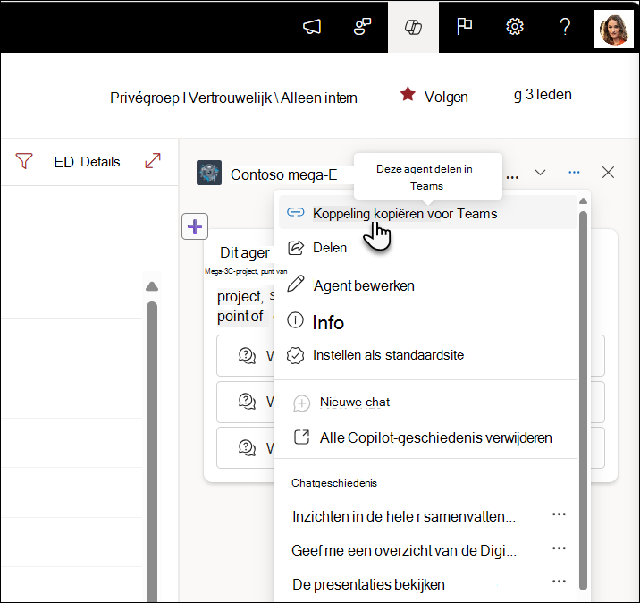
Task: Open the user profile picture
Action: coord(614,29)
